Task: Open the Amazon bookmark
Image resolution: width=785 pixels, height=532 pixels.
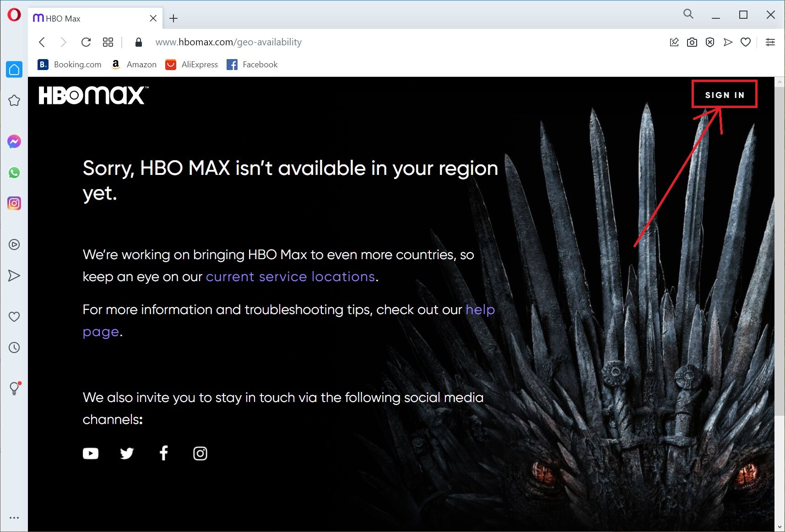Action: [134, 65]
